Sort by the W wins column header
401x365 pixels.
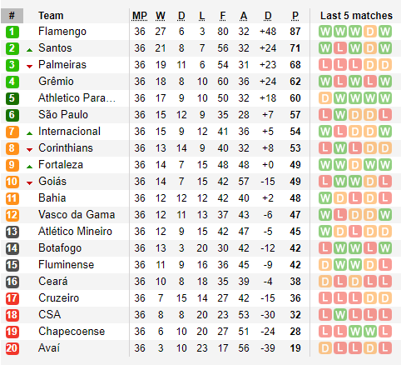(161, 16)
